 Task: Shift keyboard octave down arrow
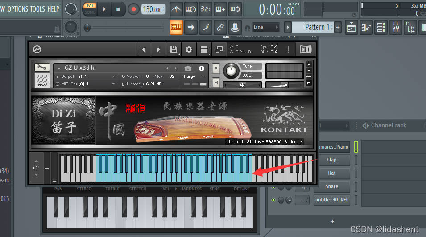coord(37,175)
